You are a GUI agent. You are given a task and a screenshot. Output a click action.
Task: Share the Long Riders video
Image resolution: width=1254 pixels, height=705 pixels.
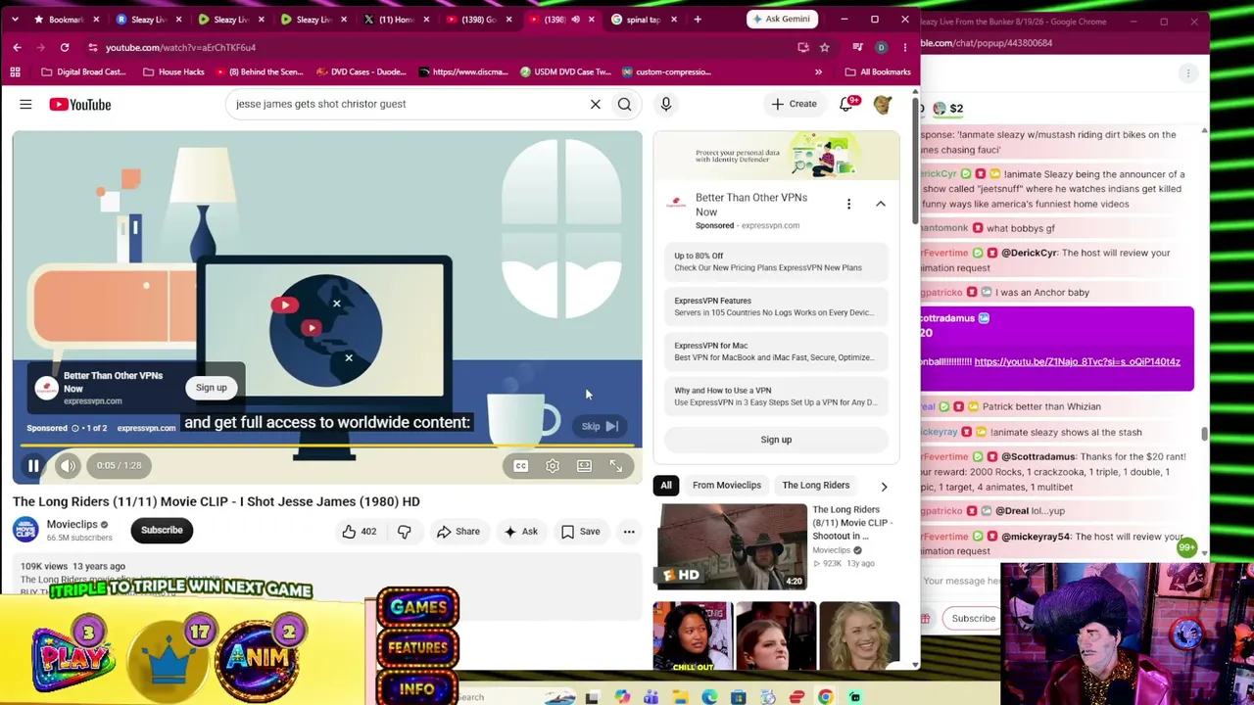458,532
